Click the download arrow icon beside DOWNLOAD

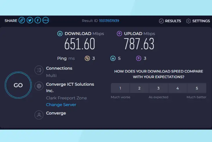(60, 34)
